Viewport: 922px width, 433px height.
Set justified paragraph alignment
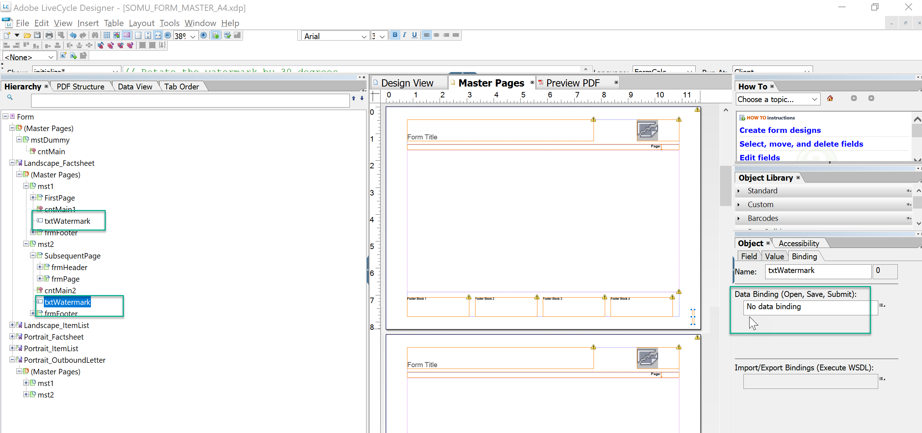tap(456, 35)
